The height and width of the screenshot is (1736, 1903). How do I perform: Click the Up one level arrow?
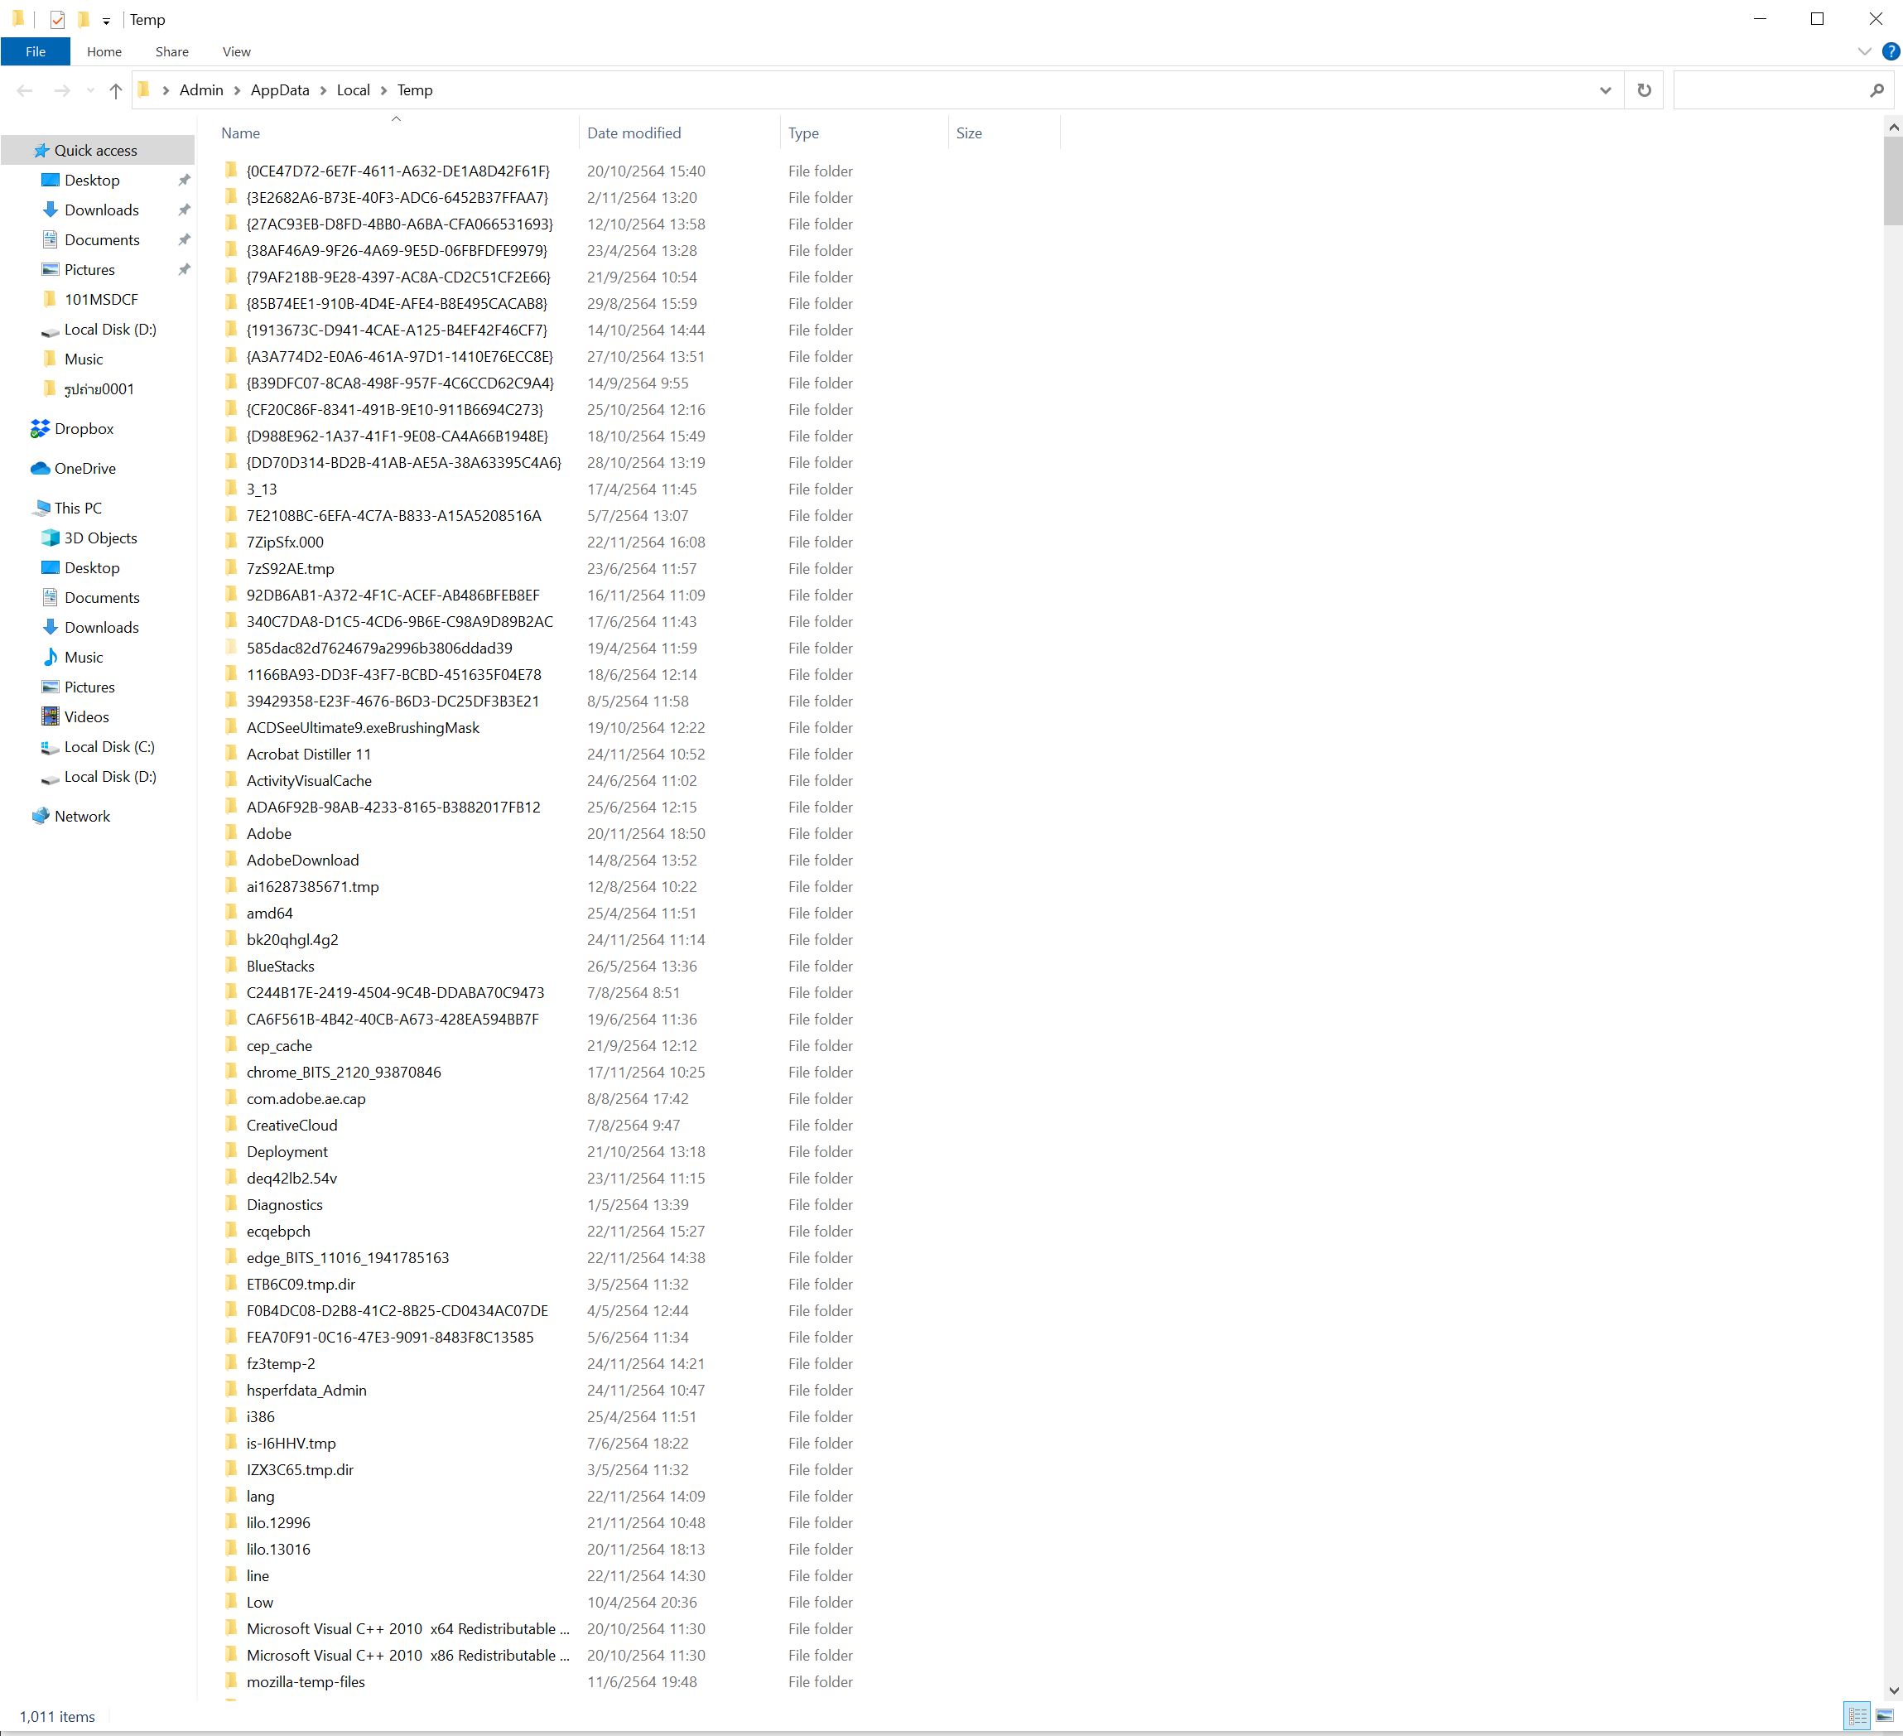tap(115, 90)
